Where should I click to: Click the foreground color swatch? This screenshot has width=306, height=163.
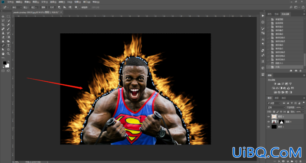(4, 63)
